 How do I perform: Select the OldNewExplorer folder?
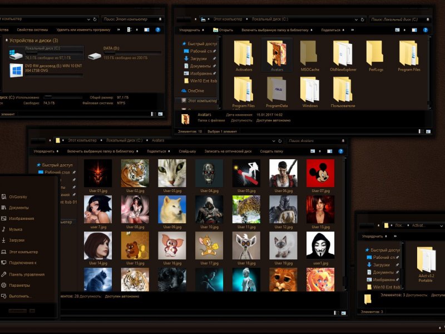(x=343, y=56)
